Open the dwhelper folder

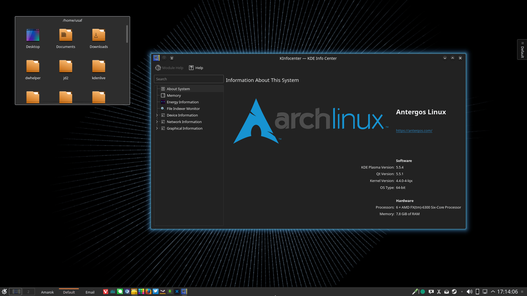coord(33,70)
